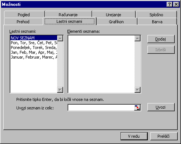The height and width of the screenshot is (144, 181).
Task: Cancel with the Prekliči button
Action: (164, 136)
